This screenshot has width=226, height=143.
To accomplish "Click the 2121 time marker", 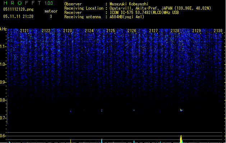I will 24,31.
